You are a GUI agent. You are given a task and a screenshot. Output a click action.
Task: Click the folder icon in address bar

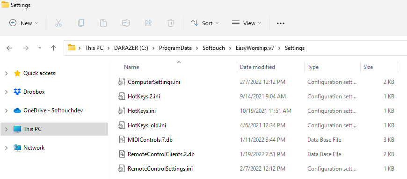coord(72,48)
